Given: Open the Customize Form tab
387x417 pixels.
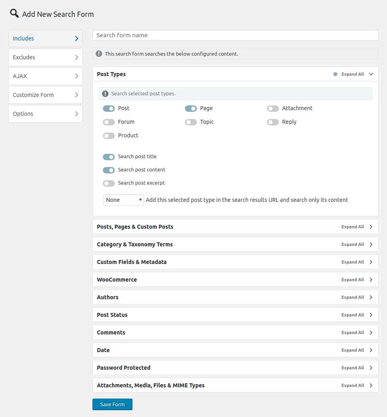Looking at the screenshot, I should pos(45,95).
